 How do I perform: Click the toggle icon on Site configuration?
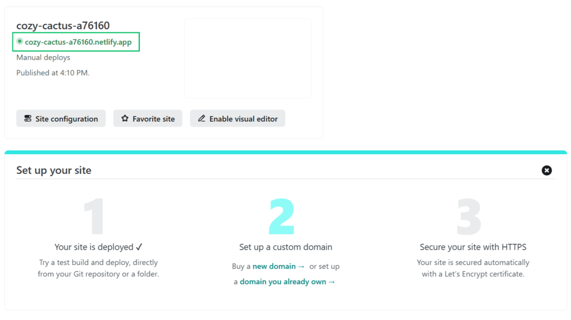pyautogui.click(x=28, y=119)
